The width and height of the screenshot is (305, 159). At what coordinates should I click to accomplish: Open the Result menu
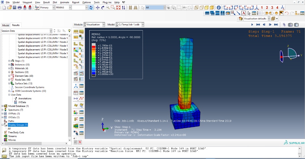46,2
